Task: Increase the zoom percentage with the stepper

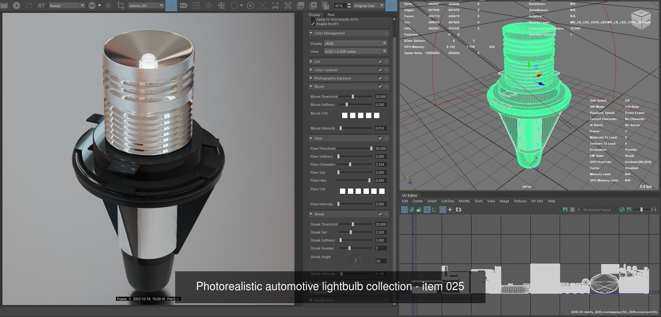Action: point(349,4)
